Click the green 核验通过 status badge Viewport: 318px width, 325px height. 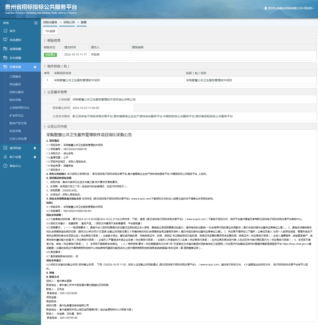[50, 55]
